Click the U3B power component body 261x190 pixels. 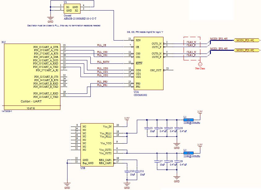point(97,145)
